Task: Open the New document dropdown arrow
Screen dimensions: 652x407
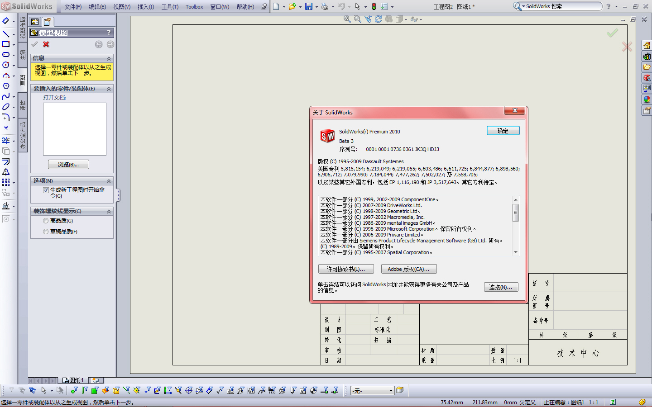Action: 284,7
